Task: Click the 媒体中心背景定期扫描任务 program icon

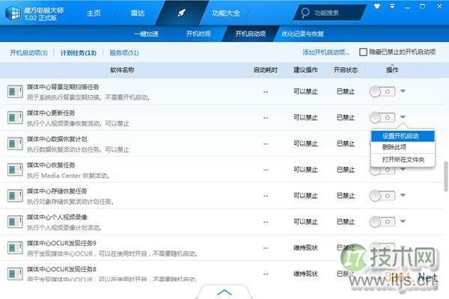Action: point(15,91)
